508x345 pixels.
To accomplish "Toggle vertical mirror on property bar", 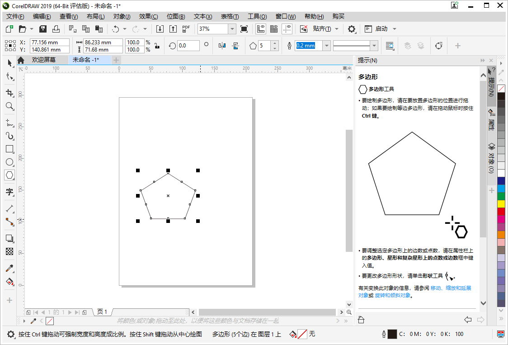I will click(235, 46).
